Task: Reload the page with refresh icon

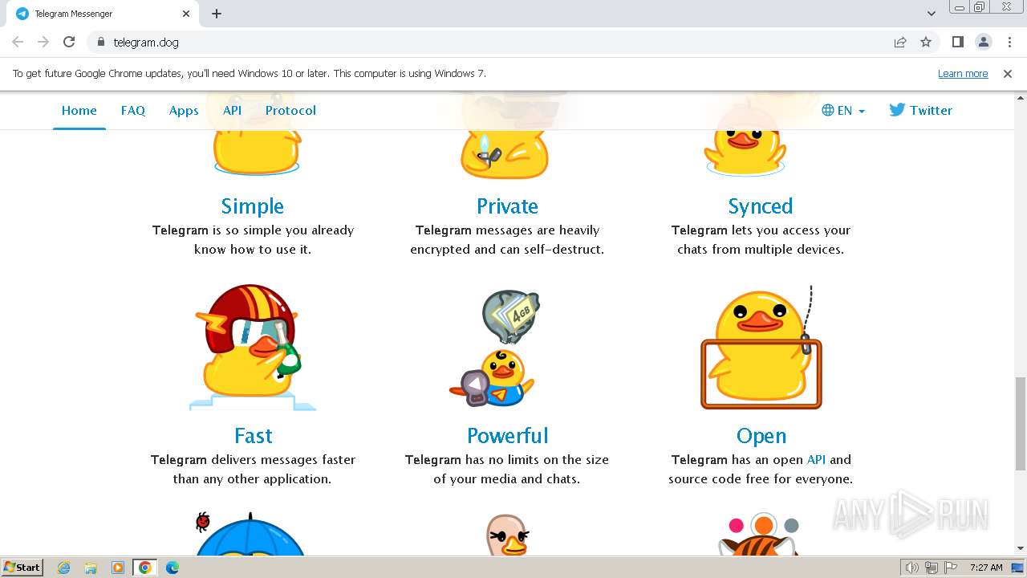Action: tap(69, 42)
